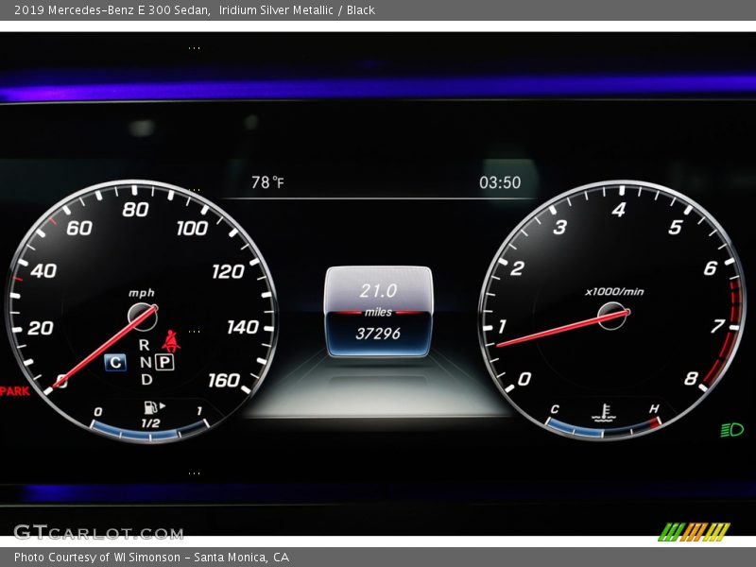This screenshot has height=567, width=756.
Task: Click the green headlight indicator icon
Action: click(731, 429)
